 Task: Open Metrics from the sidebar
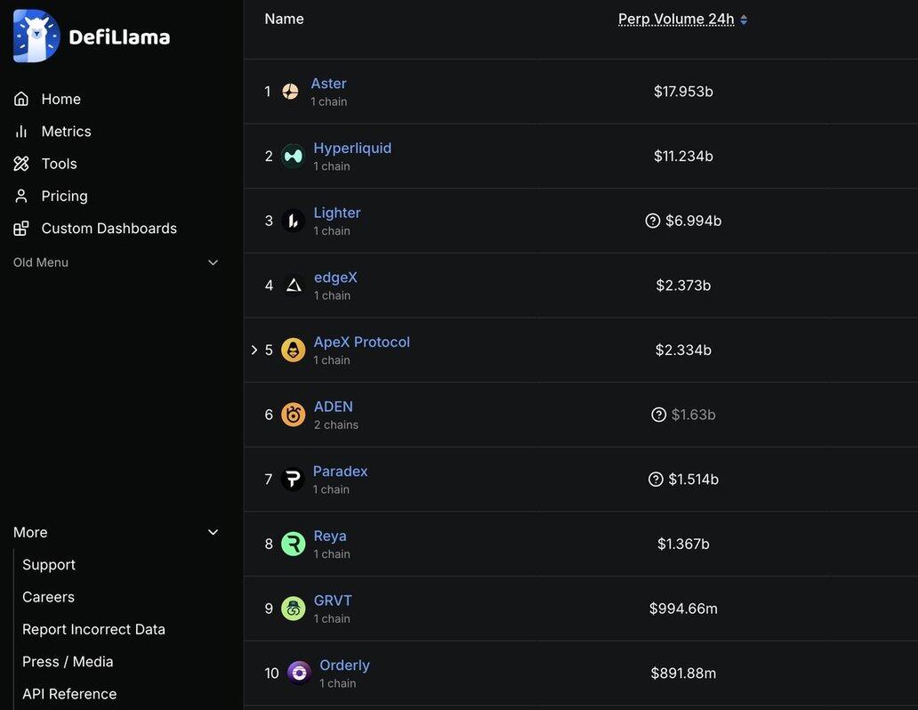[66, 132]
